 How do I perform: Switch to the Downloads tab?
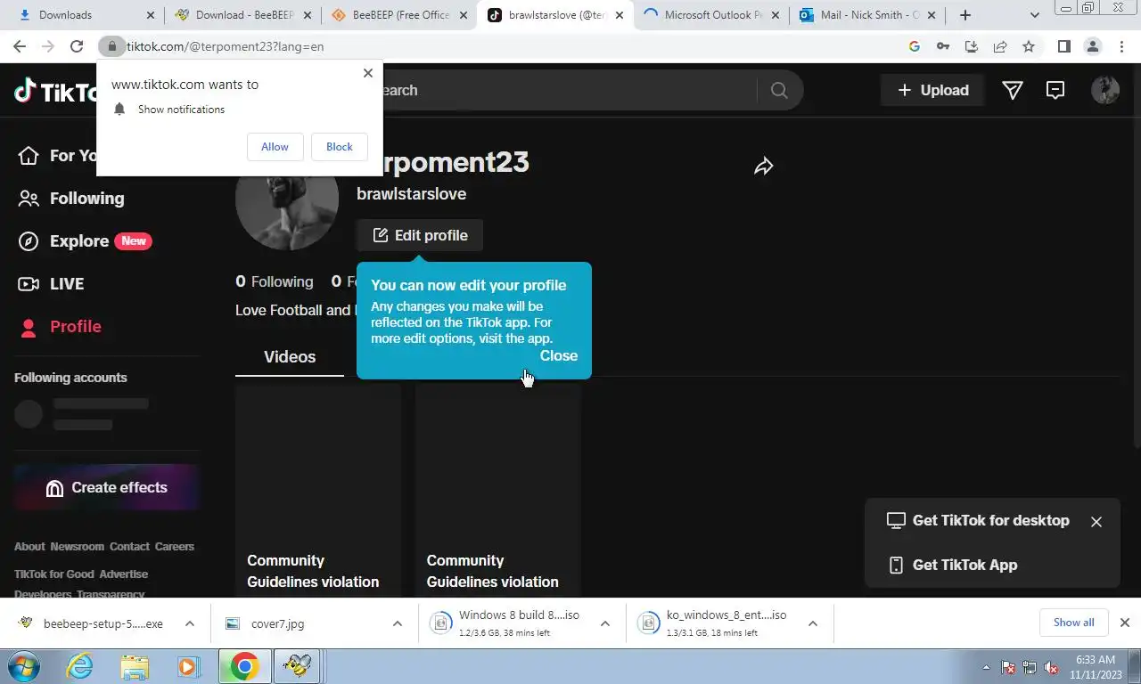(86, 15)
